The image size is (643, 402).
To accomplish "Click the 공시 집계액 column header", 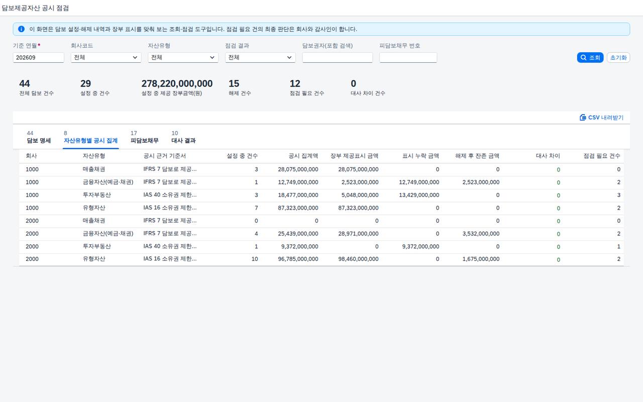I will (x=303, y=156).
